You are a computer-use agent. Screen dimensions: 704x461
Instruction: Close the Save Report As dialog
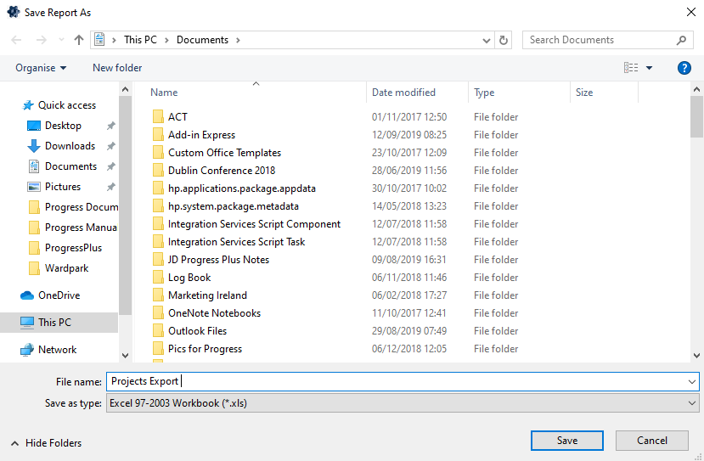point(691,12)
